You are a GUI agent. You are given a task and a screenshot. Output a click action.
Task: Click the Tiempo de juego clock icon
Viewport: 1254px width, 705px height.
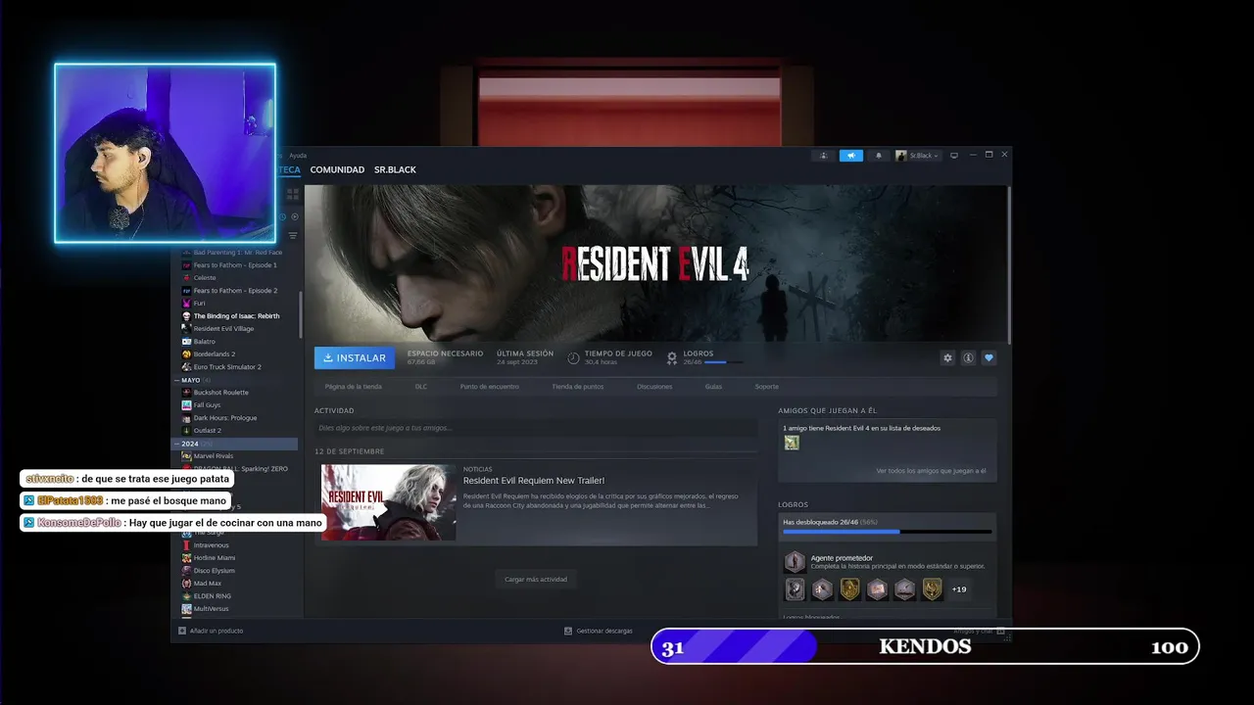point(573,358)
